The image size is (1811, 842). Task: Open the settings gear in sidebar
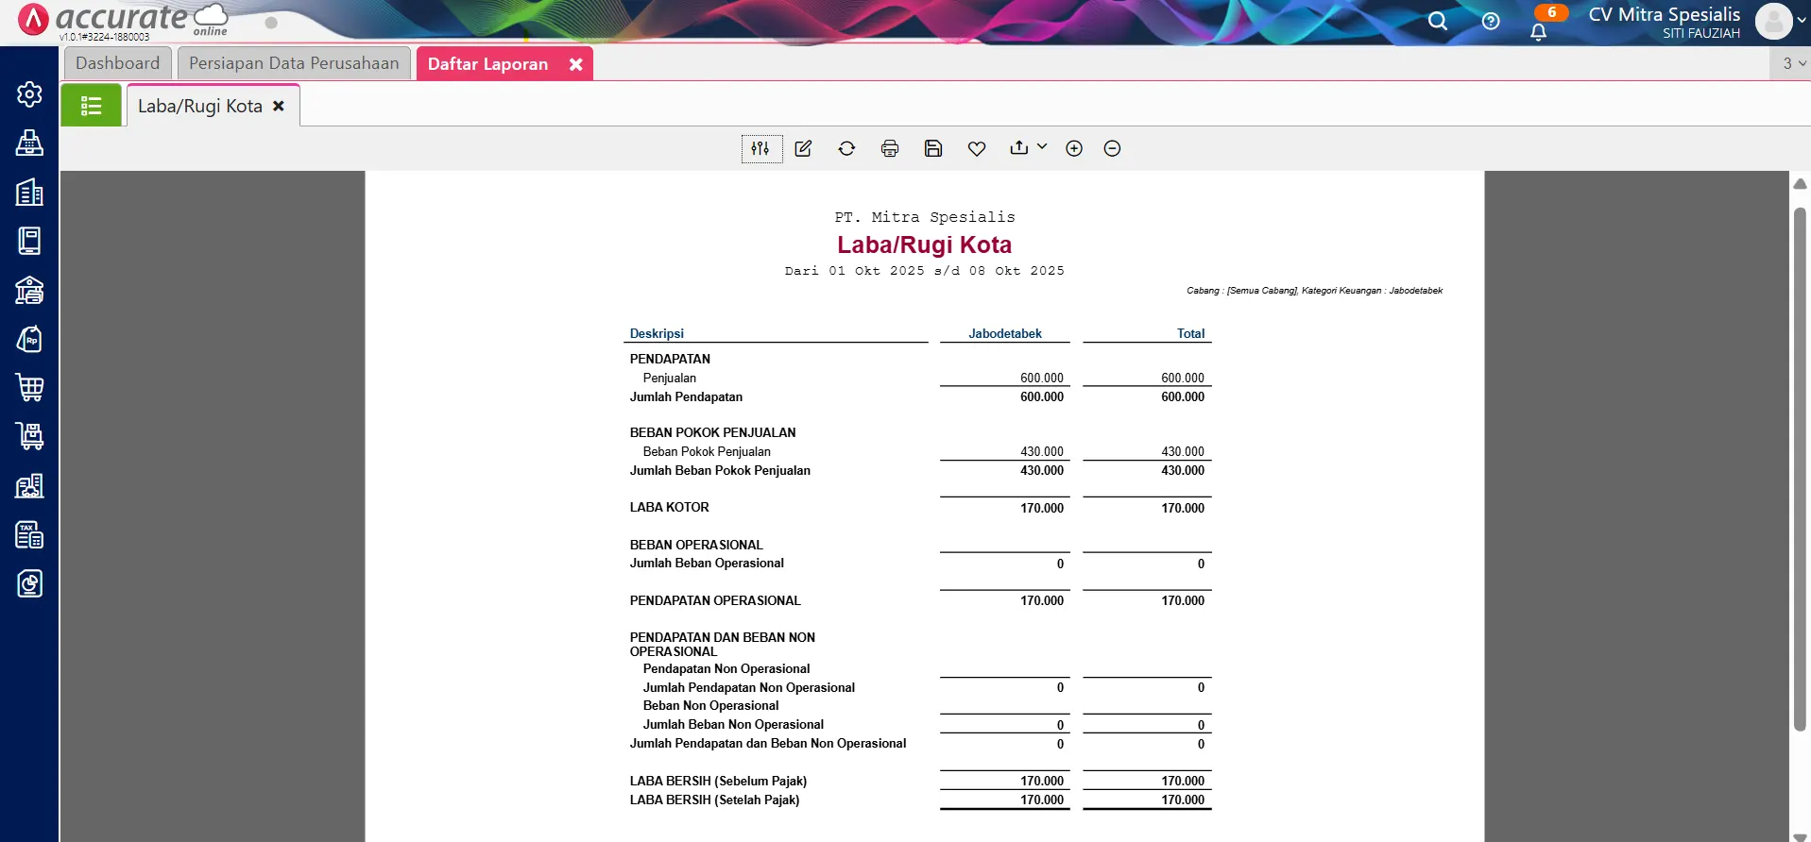pos(29,94)
